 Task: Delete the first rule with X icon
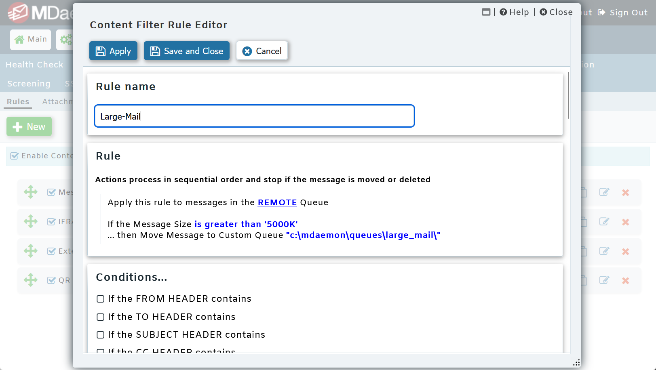(x=626, y=193)
